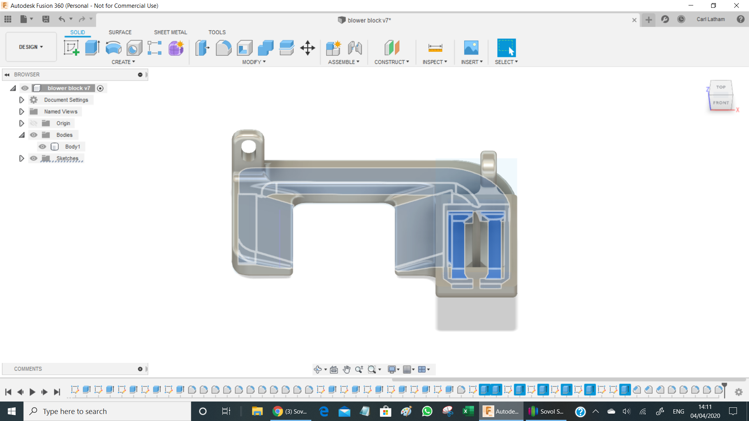The height and width of the screenshot is (421, 749).
Task: Switch to the SHEET METAL tab
Action: tap(170, 32)
